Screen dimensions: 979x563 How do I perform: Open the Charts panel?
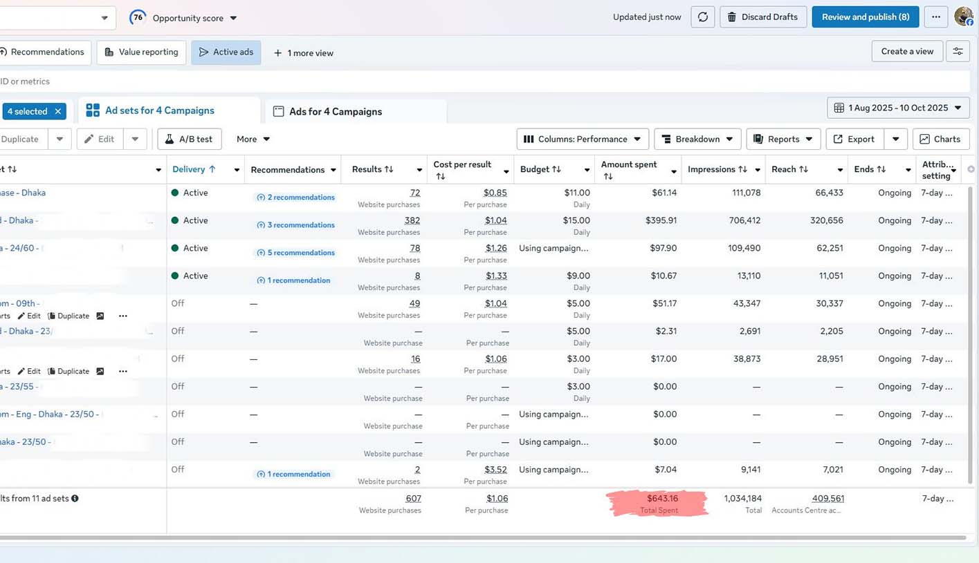click(x=940, y=139)
